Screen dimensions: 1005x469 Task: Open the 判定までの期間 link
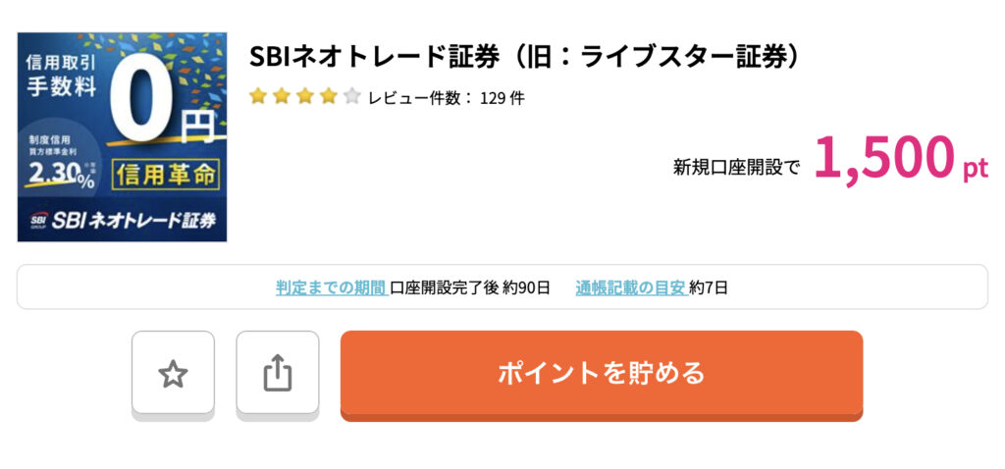(332, 287)
